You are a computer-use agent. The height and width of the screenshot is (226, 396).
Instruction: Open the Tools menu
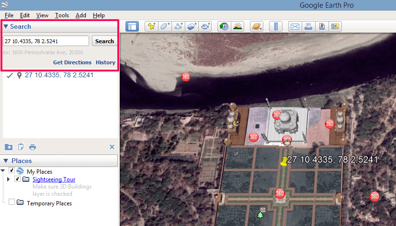click(62, 15)
